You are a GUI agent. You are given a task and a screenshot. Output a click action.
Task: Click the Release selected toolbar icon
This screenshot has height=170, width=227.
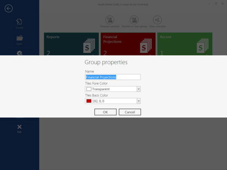[x=110, y=20]
